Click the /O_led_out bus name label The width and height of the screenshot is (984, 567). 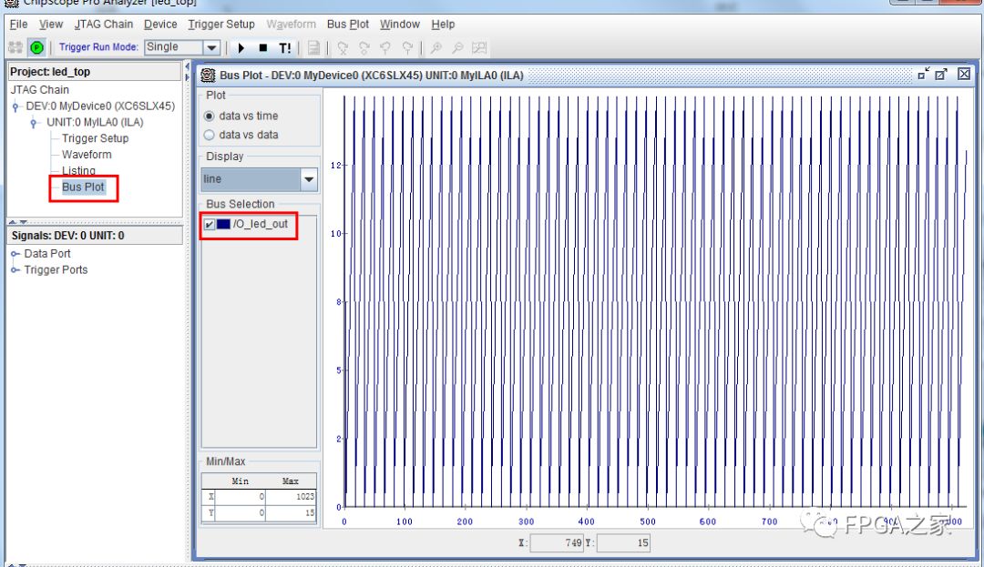[x=261, y=224]
